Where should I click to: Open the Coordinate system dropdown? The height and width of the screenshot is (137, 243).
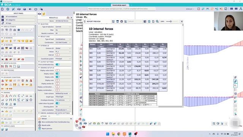[x=63, y=59]
